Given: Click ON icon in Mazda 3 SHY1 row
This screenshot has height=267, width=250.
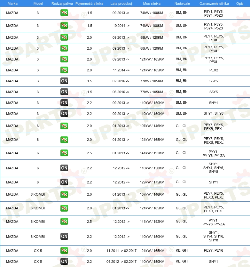Looking at the screenshot, I should point(64,103).
